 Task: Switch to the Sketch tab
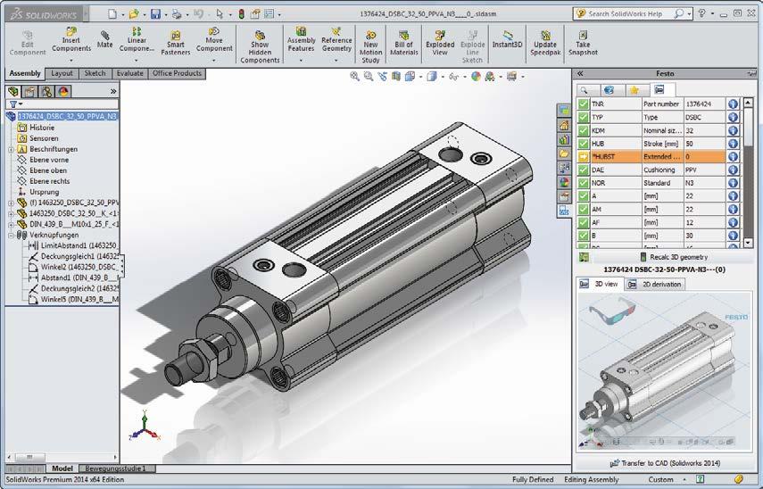tap(95, 73)
